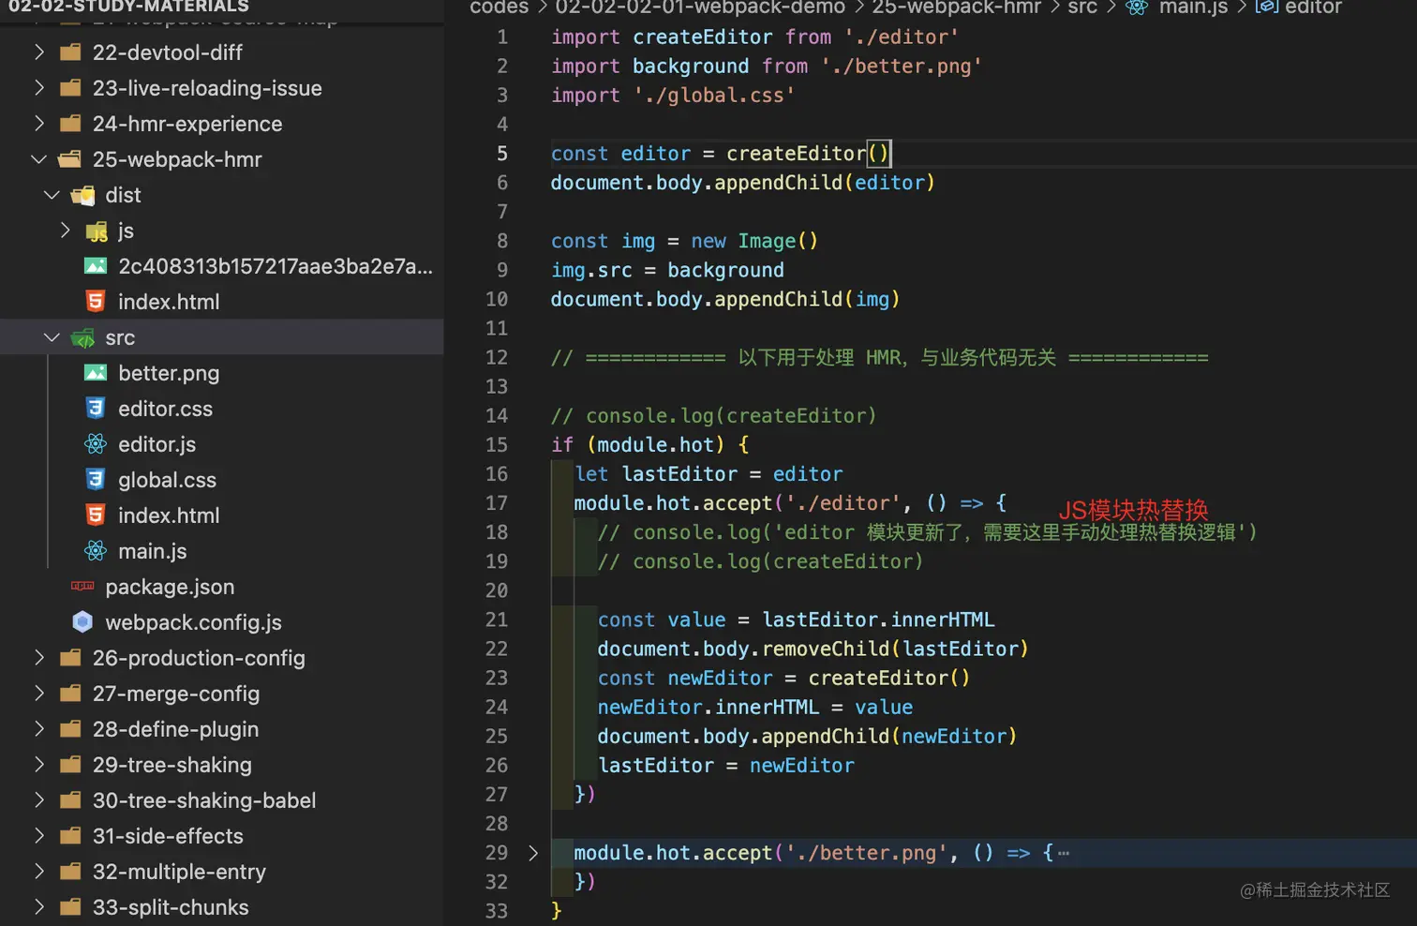Click the webpack icon beside webpack.config.js
The width and height of the screenshot is (1417, 926).
(82, 622)
